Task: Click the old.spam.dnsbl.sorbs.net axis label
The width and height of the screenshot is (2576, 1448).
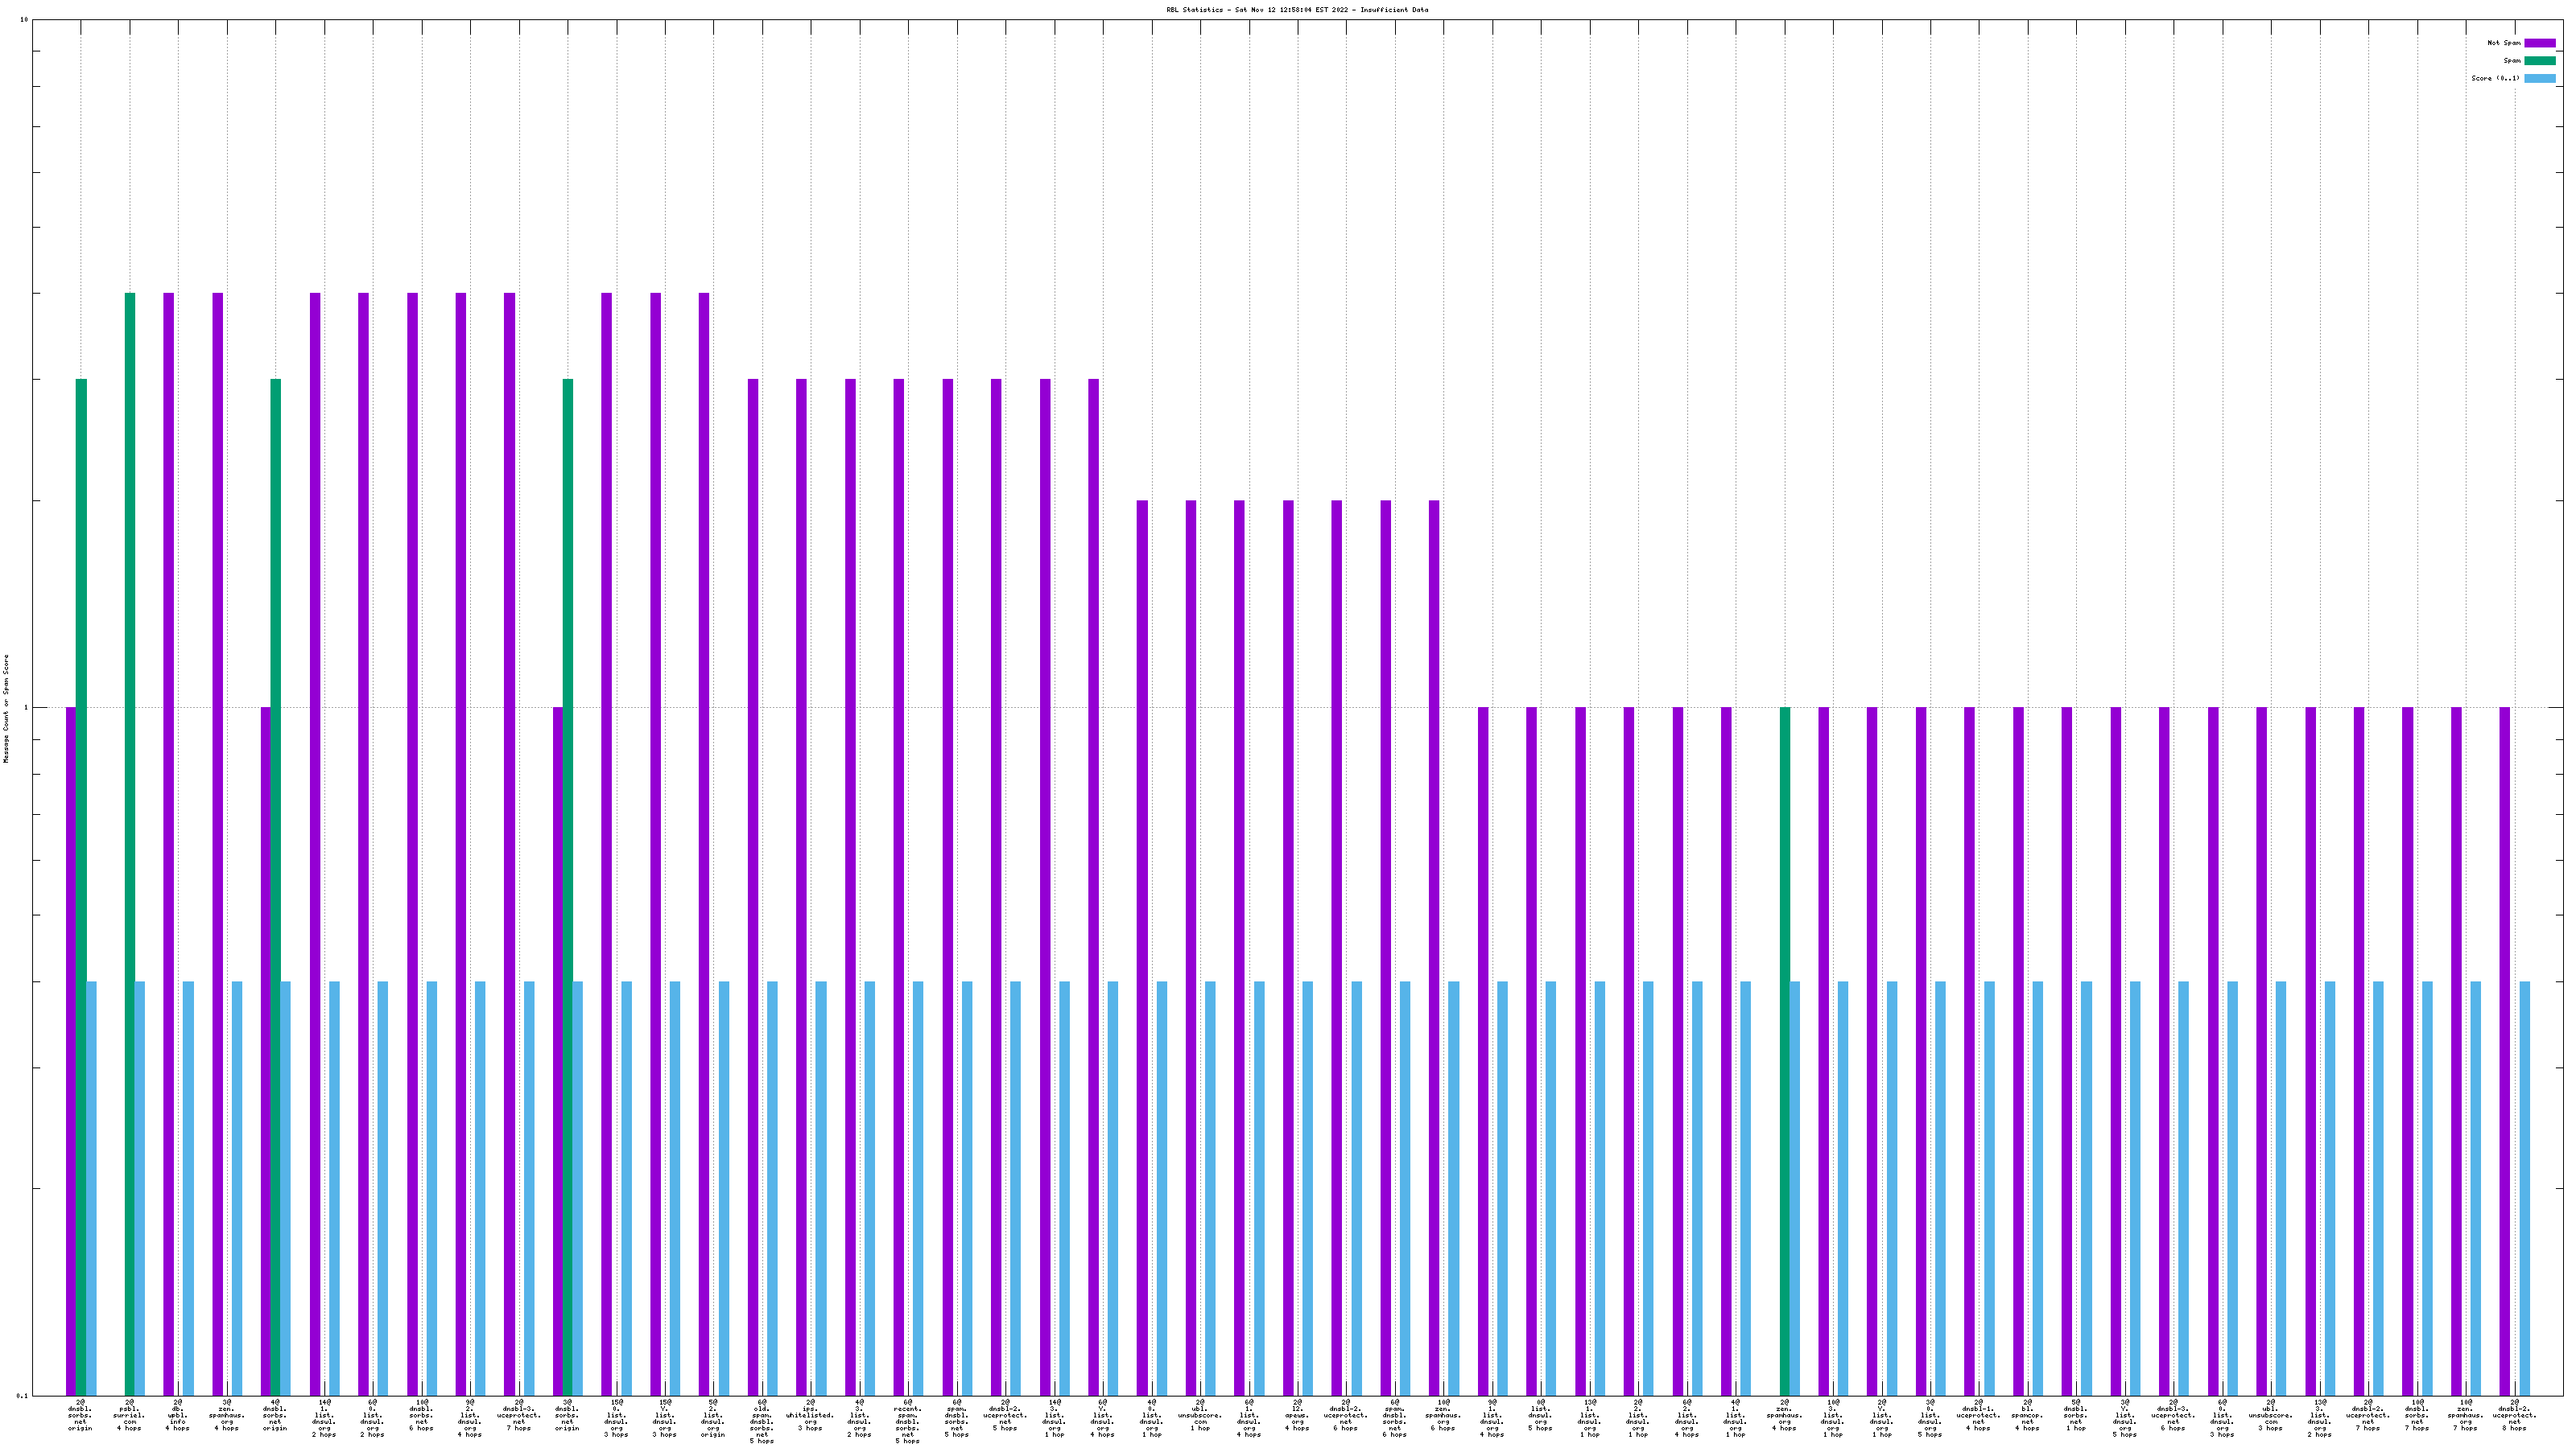Action: point(761,1422)
